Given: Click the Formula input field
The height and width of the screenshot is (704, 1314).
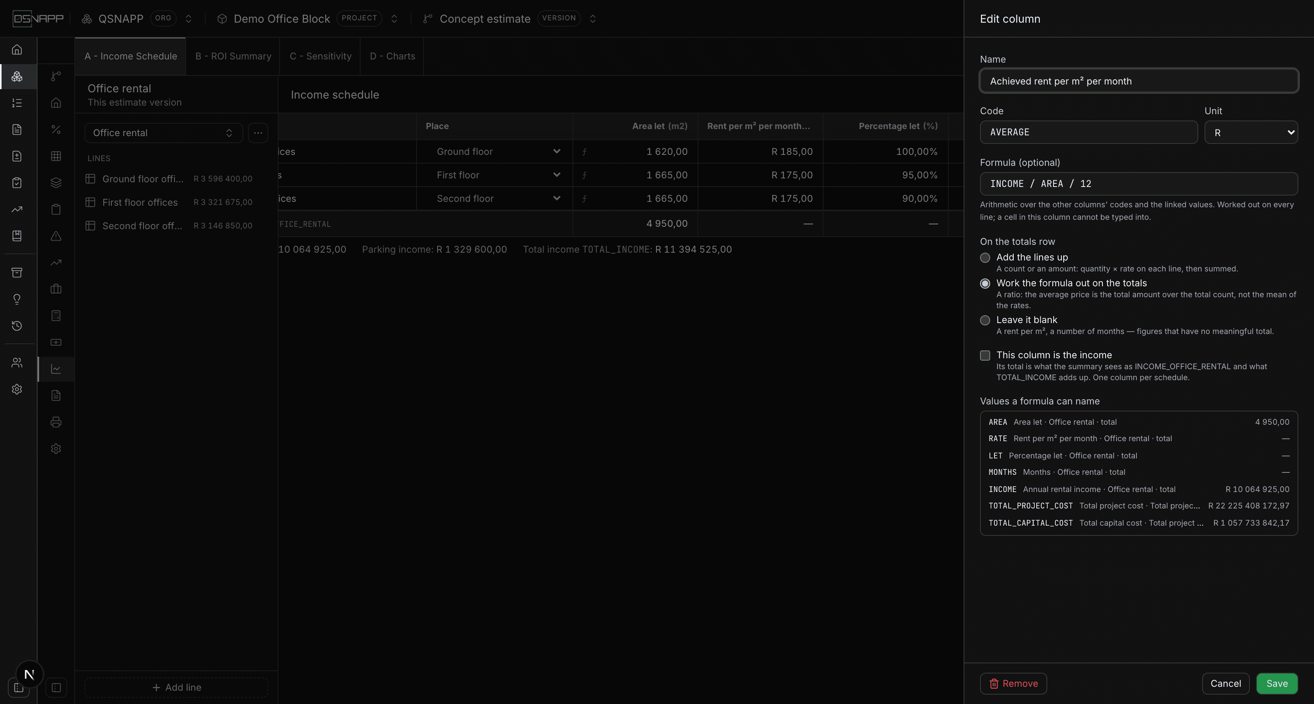Looking at the screenshot, I should coord(1138,184).
